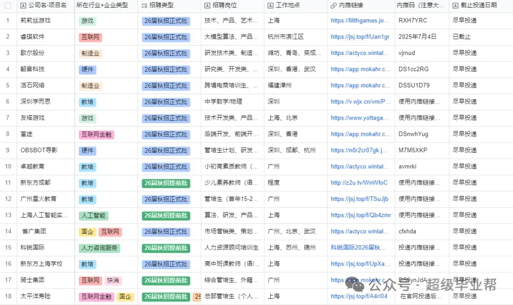Select the 所在行业+企业类型 column header
Image resolution: width=513 pixels, height=305 pixels.
click(x=106, y=6)
